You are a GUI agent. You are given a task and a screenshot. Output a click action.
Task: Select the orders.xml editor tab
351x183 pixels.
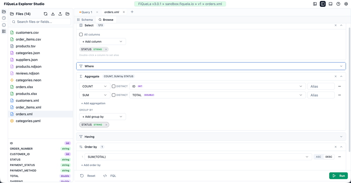pyautogui.click(x=112, y=12)
